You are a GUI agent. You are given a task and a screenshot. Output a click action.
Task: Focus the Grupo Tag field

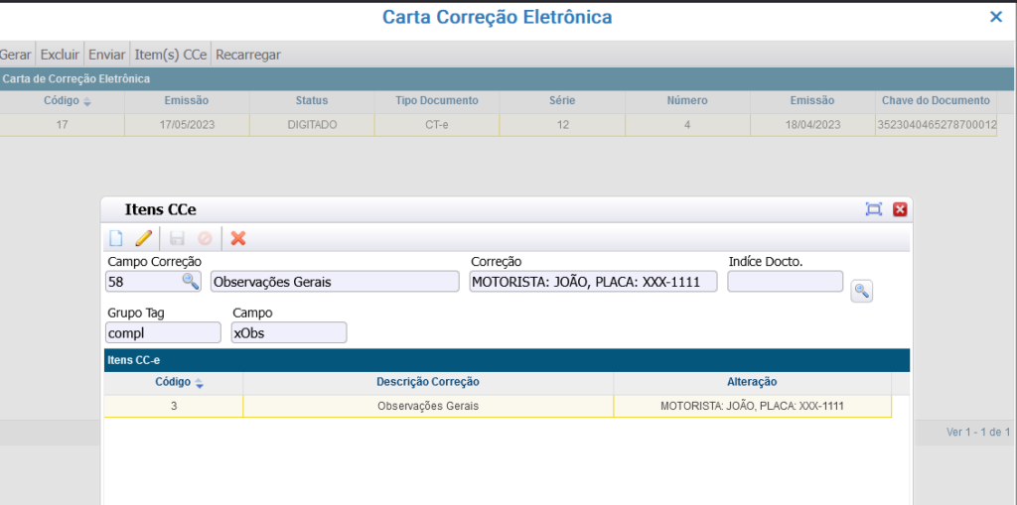(163, 332)
